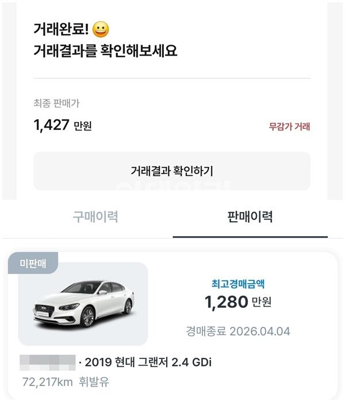The height and width of the screenshot is (402, 345).
Task: Click the 최고경매금액 label
Action: (x=238, y=283)
